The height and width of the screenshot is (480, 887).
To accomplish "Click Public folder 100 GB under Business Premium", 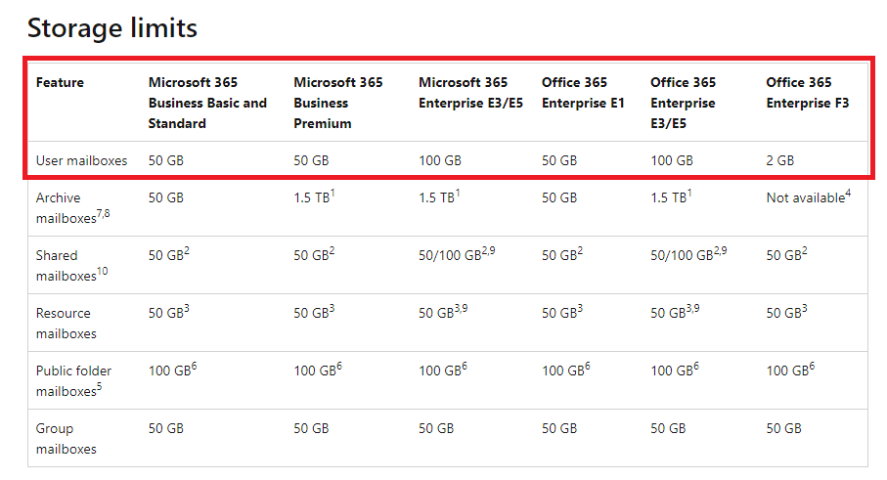I will pyautogui.click(x=318, y=371).
